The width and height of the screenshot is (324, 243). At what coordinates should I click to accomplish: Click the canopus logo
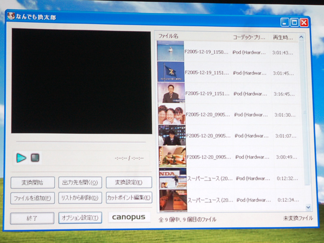(129, 217)
